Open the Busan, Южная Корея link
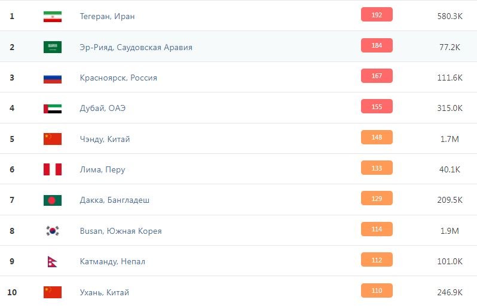The image size is (477, 306). (120, 231)
